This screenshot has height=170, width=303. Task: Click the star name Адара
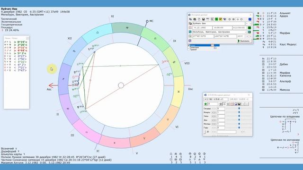(284, 16)
